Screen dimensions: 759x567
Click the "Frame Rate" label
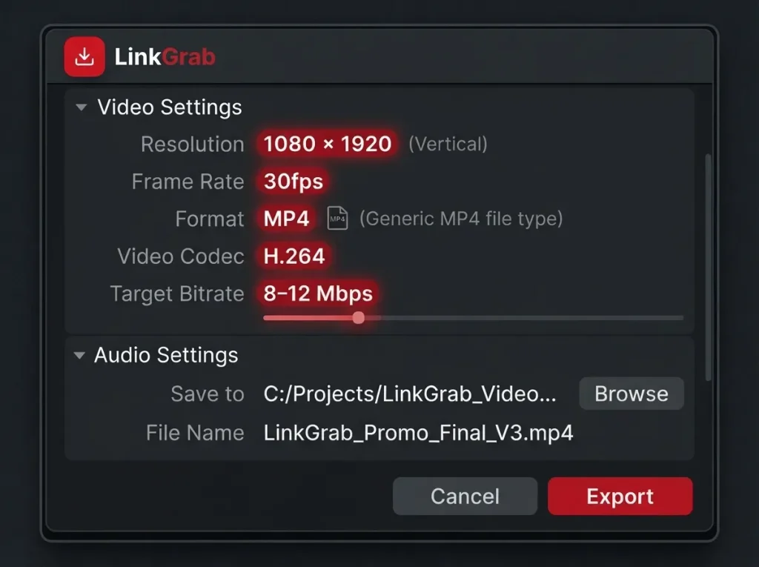[x=188, y=182]
